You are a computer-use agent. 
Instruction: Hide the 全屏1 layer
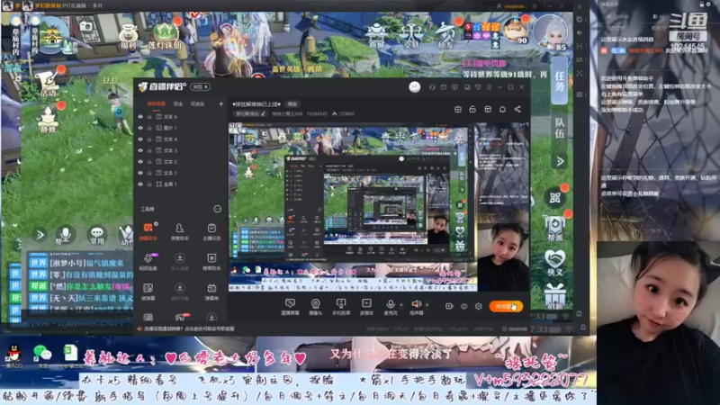click(140, 184)
